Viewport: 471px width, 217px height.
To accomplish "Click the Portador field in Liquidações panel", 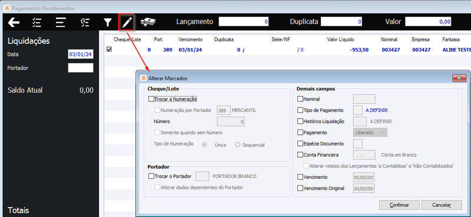I will point(81,68).
